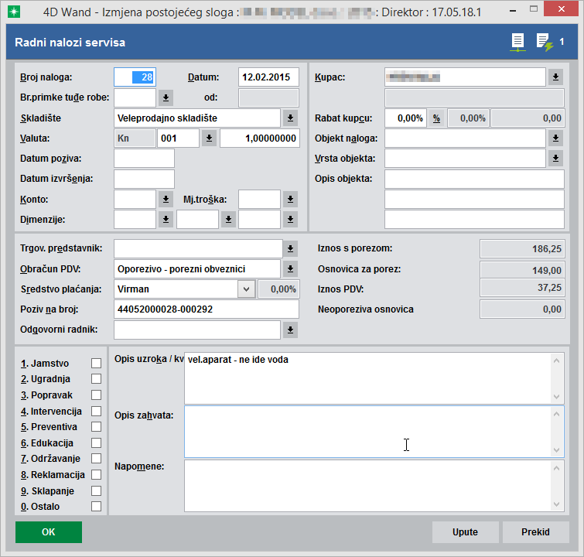The width and height of the screenshot is (584, 557).
Task: Open second Dimenzije lookup arrow
Action: coord(228,220)
